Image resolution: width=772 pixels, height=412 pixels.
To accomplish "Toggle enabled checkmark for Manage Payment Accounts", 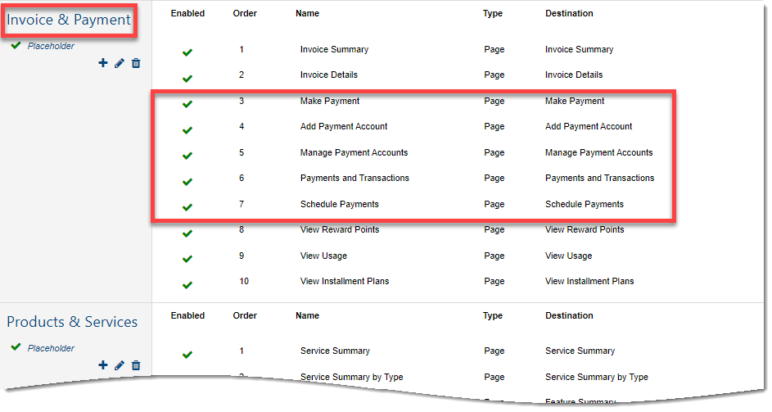I will [187, 156].
